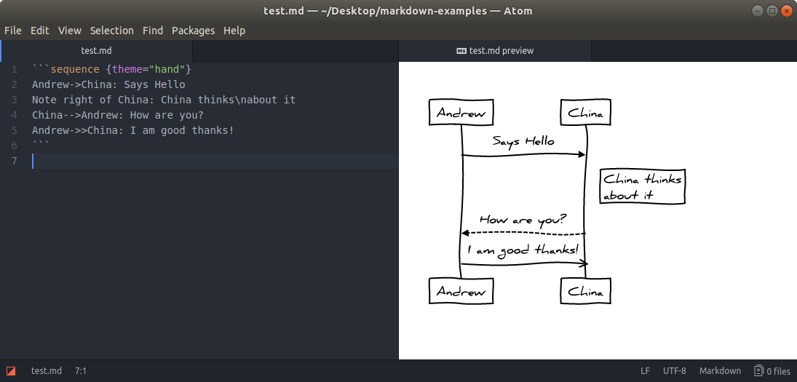This screenshot has width=797, height=382.
Task: Open the Help menu
Action: 234,31
